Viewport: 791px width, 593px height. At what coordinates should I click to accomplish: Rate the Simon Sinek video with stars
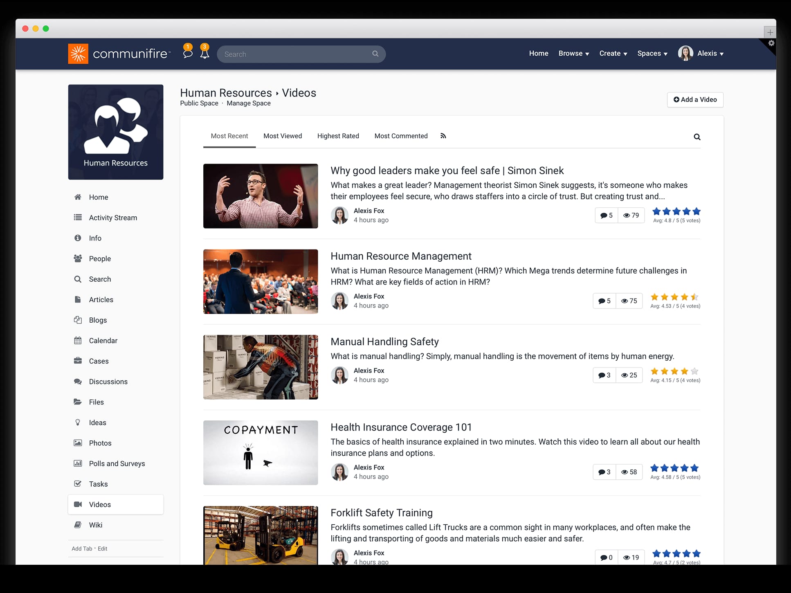676,211
